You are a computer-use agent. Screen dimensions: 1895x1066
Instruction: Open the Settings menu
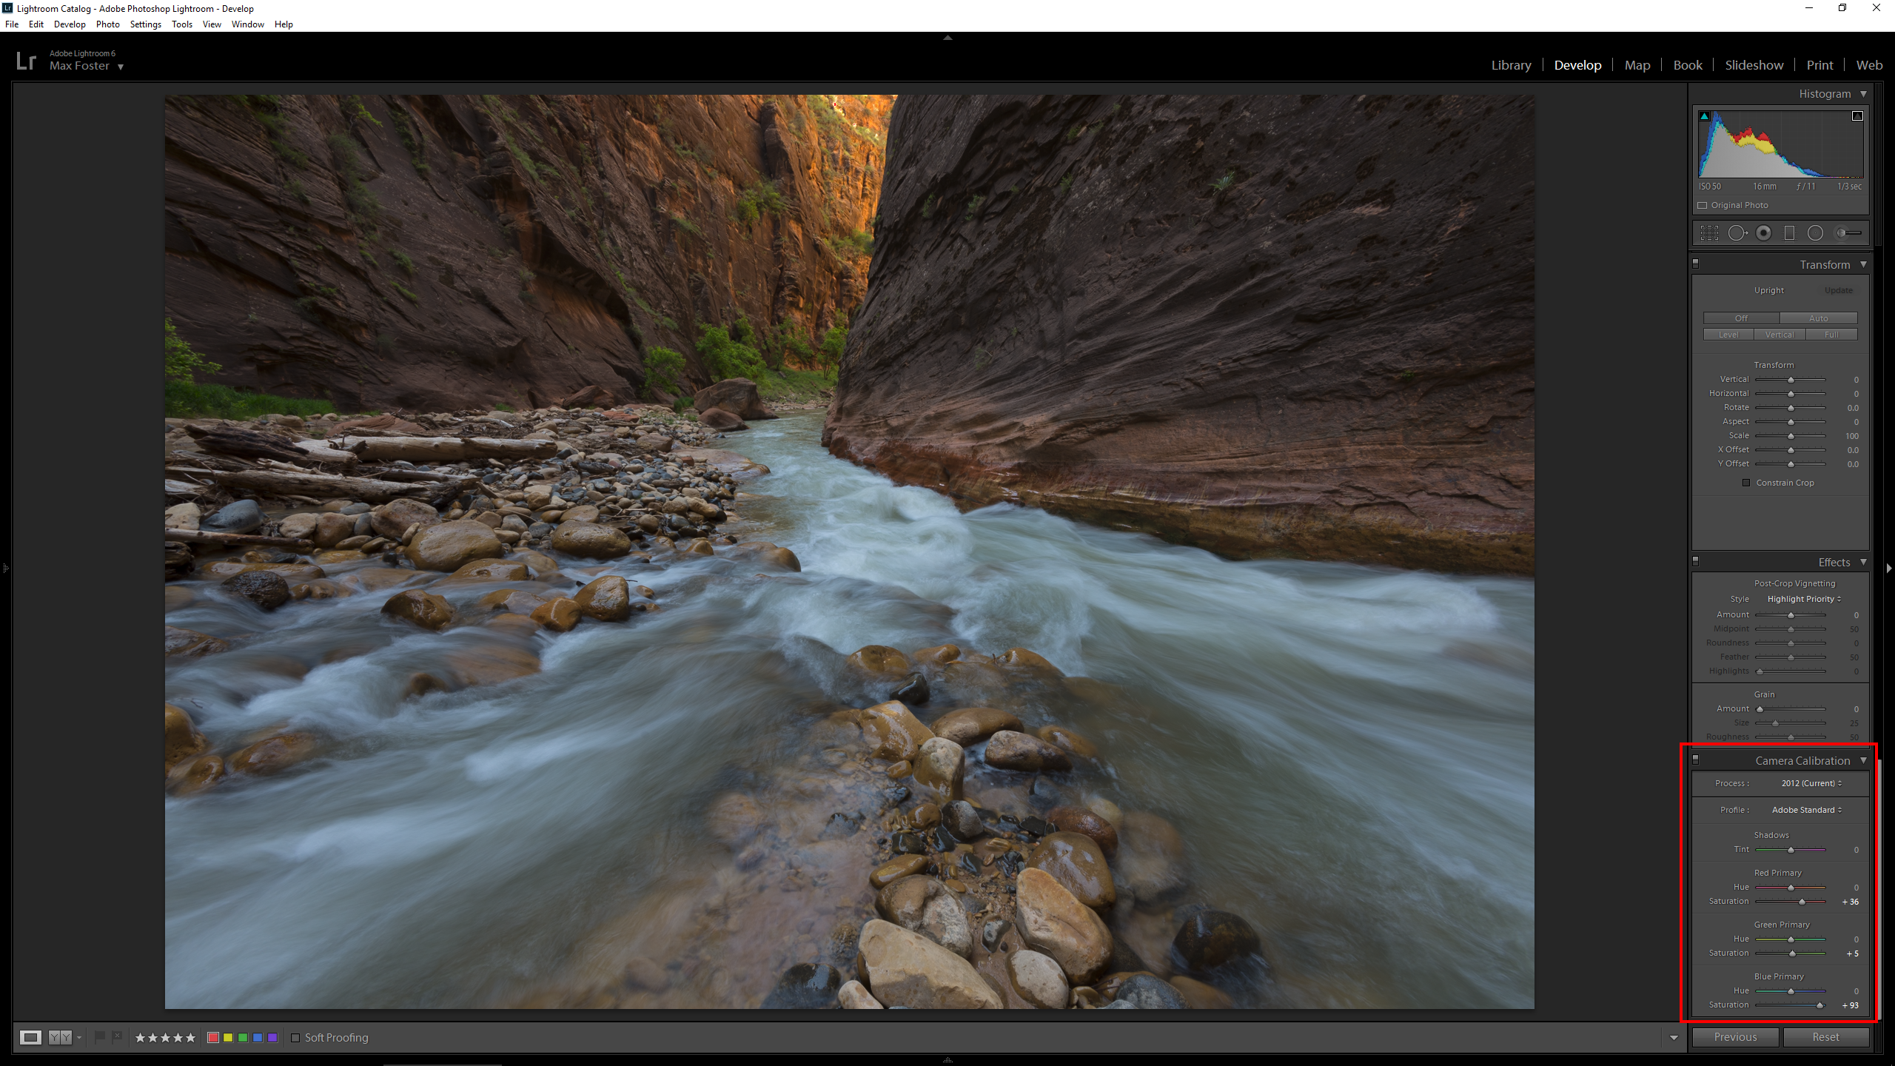pos(146,24)
